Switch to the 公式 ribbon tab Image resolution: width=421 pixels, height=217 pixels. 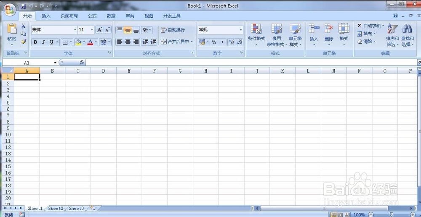pos(92,16)
